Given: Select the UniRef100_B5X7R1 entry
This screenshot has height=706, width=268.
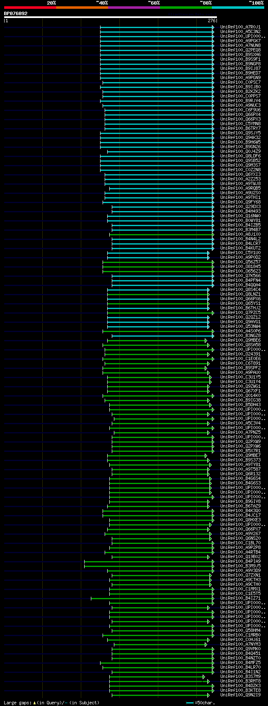Looking at the screenshot, I should coord(240,451).
